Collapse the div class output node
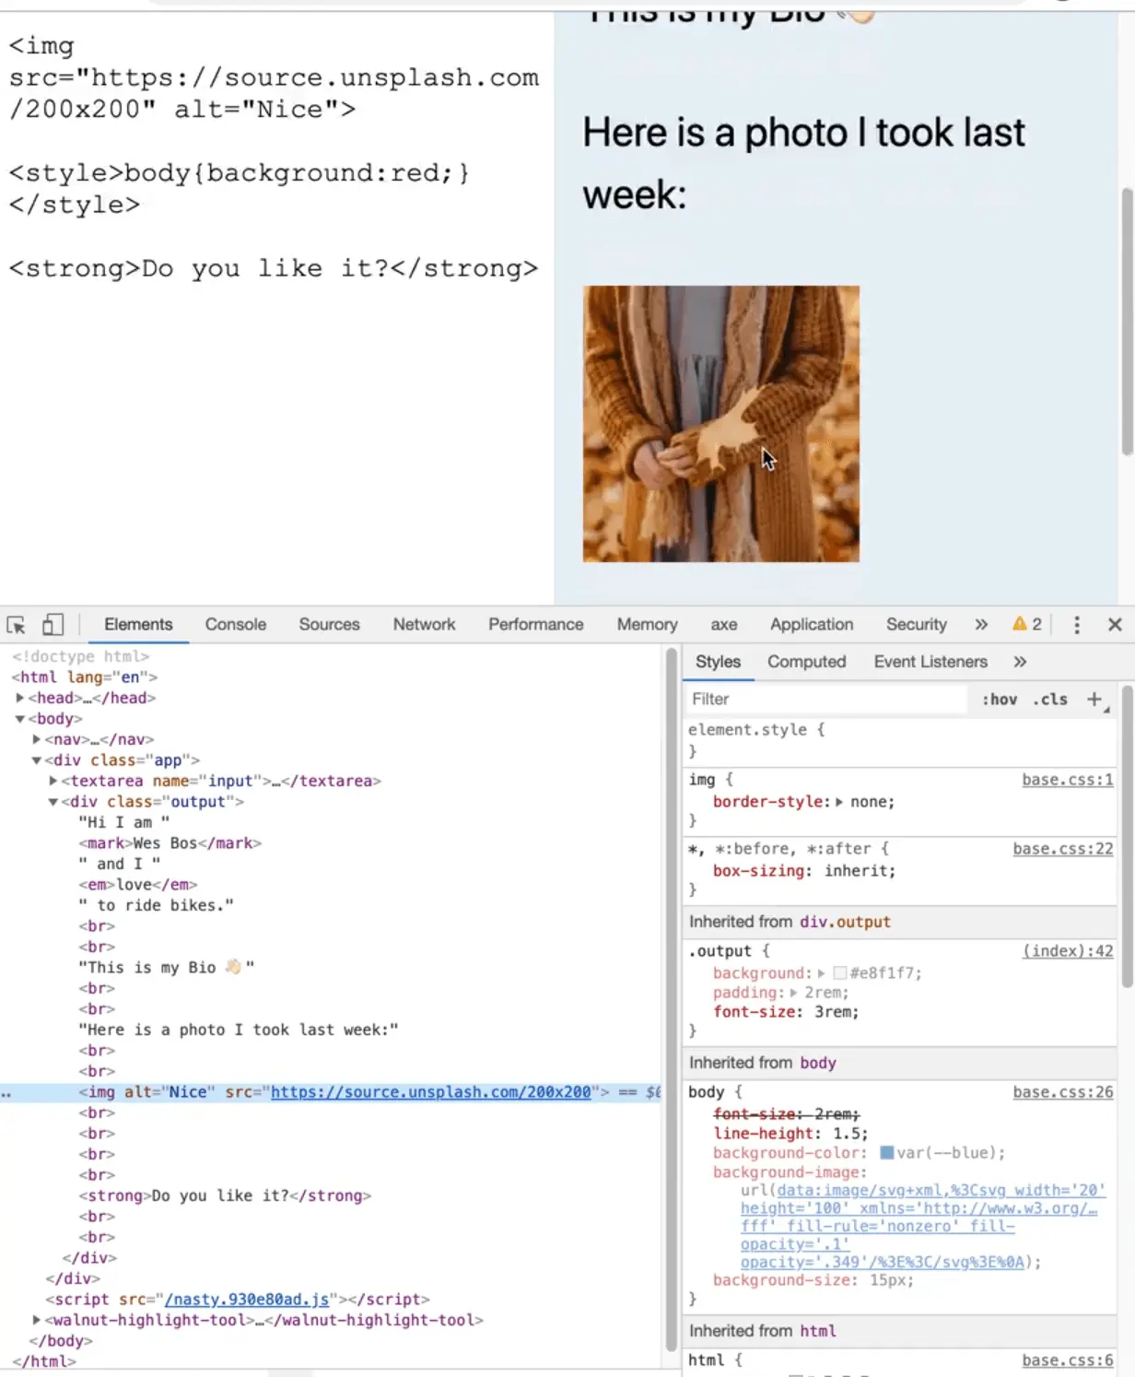Screen dimensions: 1135x1377 click(53, 802)
